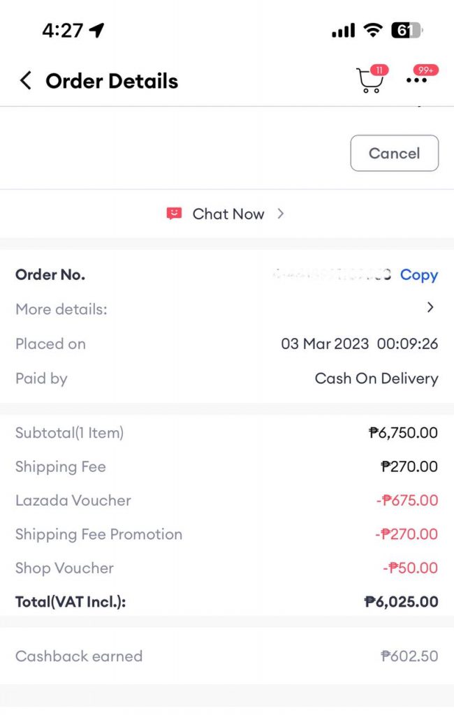The image size is (454, 715).
Task: Open the three-dot more options menu
Action: click(416, 80)
